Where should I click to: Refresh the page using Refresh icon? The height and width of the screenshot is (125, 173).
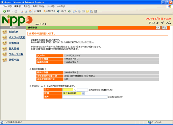click(26, 11)
